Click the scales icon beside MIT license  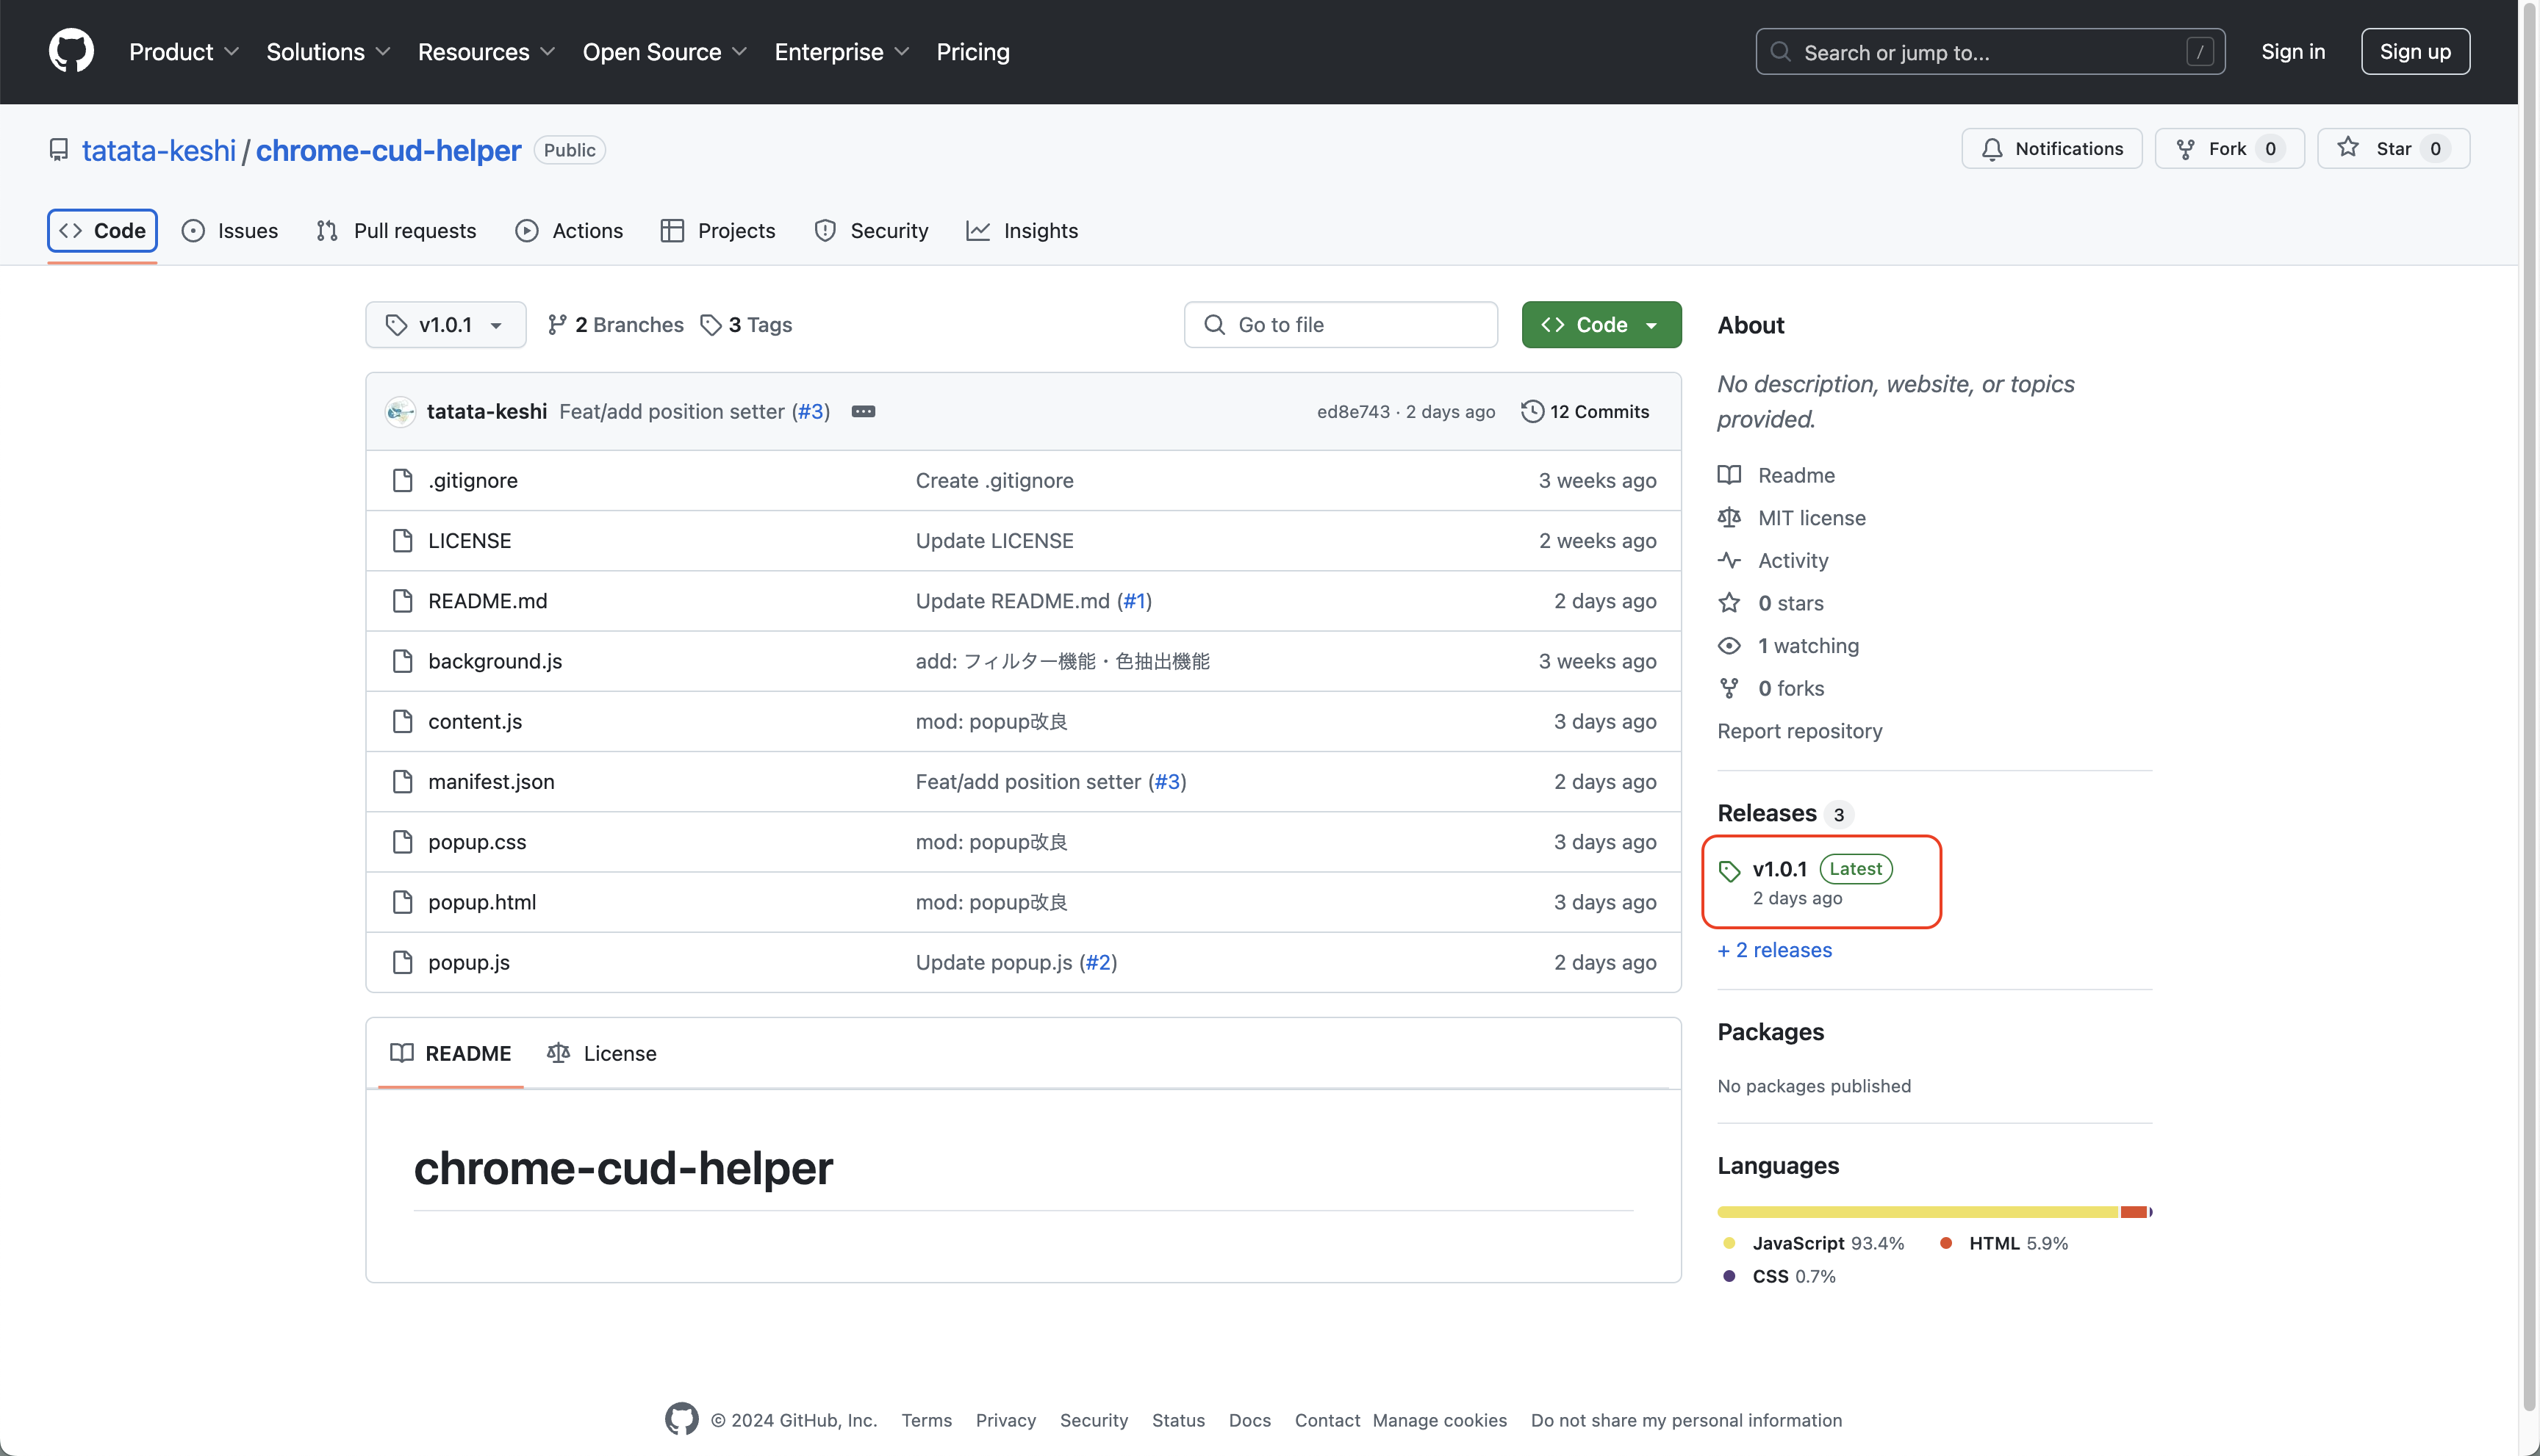(x=1729, y=517)
